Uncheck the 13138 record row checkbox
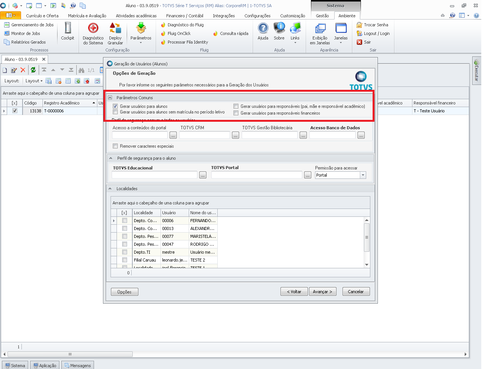 (x=15, y=111)
